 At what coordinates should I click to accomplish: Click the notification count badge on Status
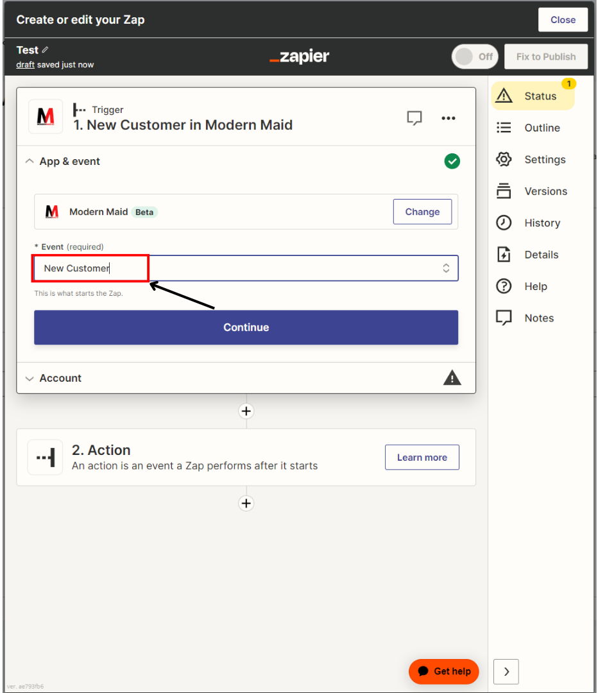pos(568,83)
